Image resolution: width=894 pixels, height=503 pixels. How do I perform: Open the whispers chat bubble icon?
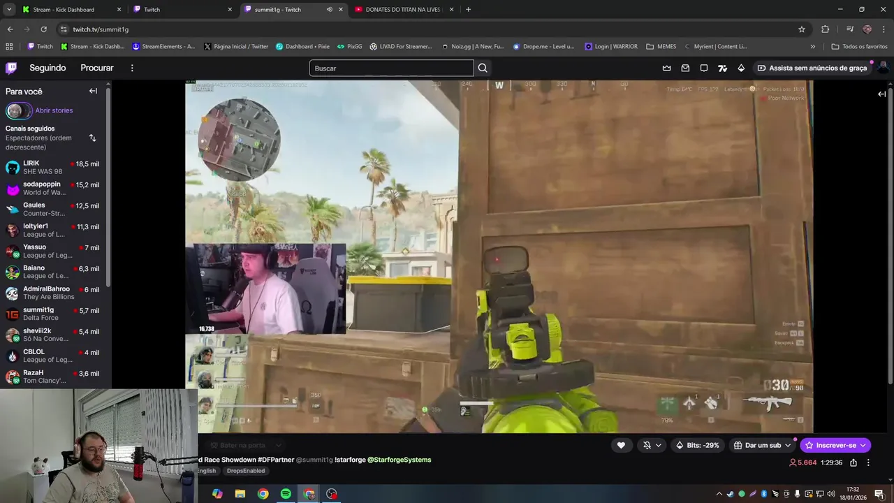tap(704, 68)
